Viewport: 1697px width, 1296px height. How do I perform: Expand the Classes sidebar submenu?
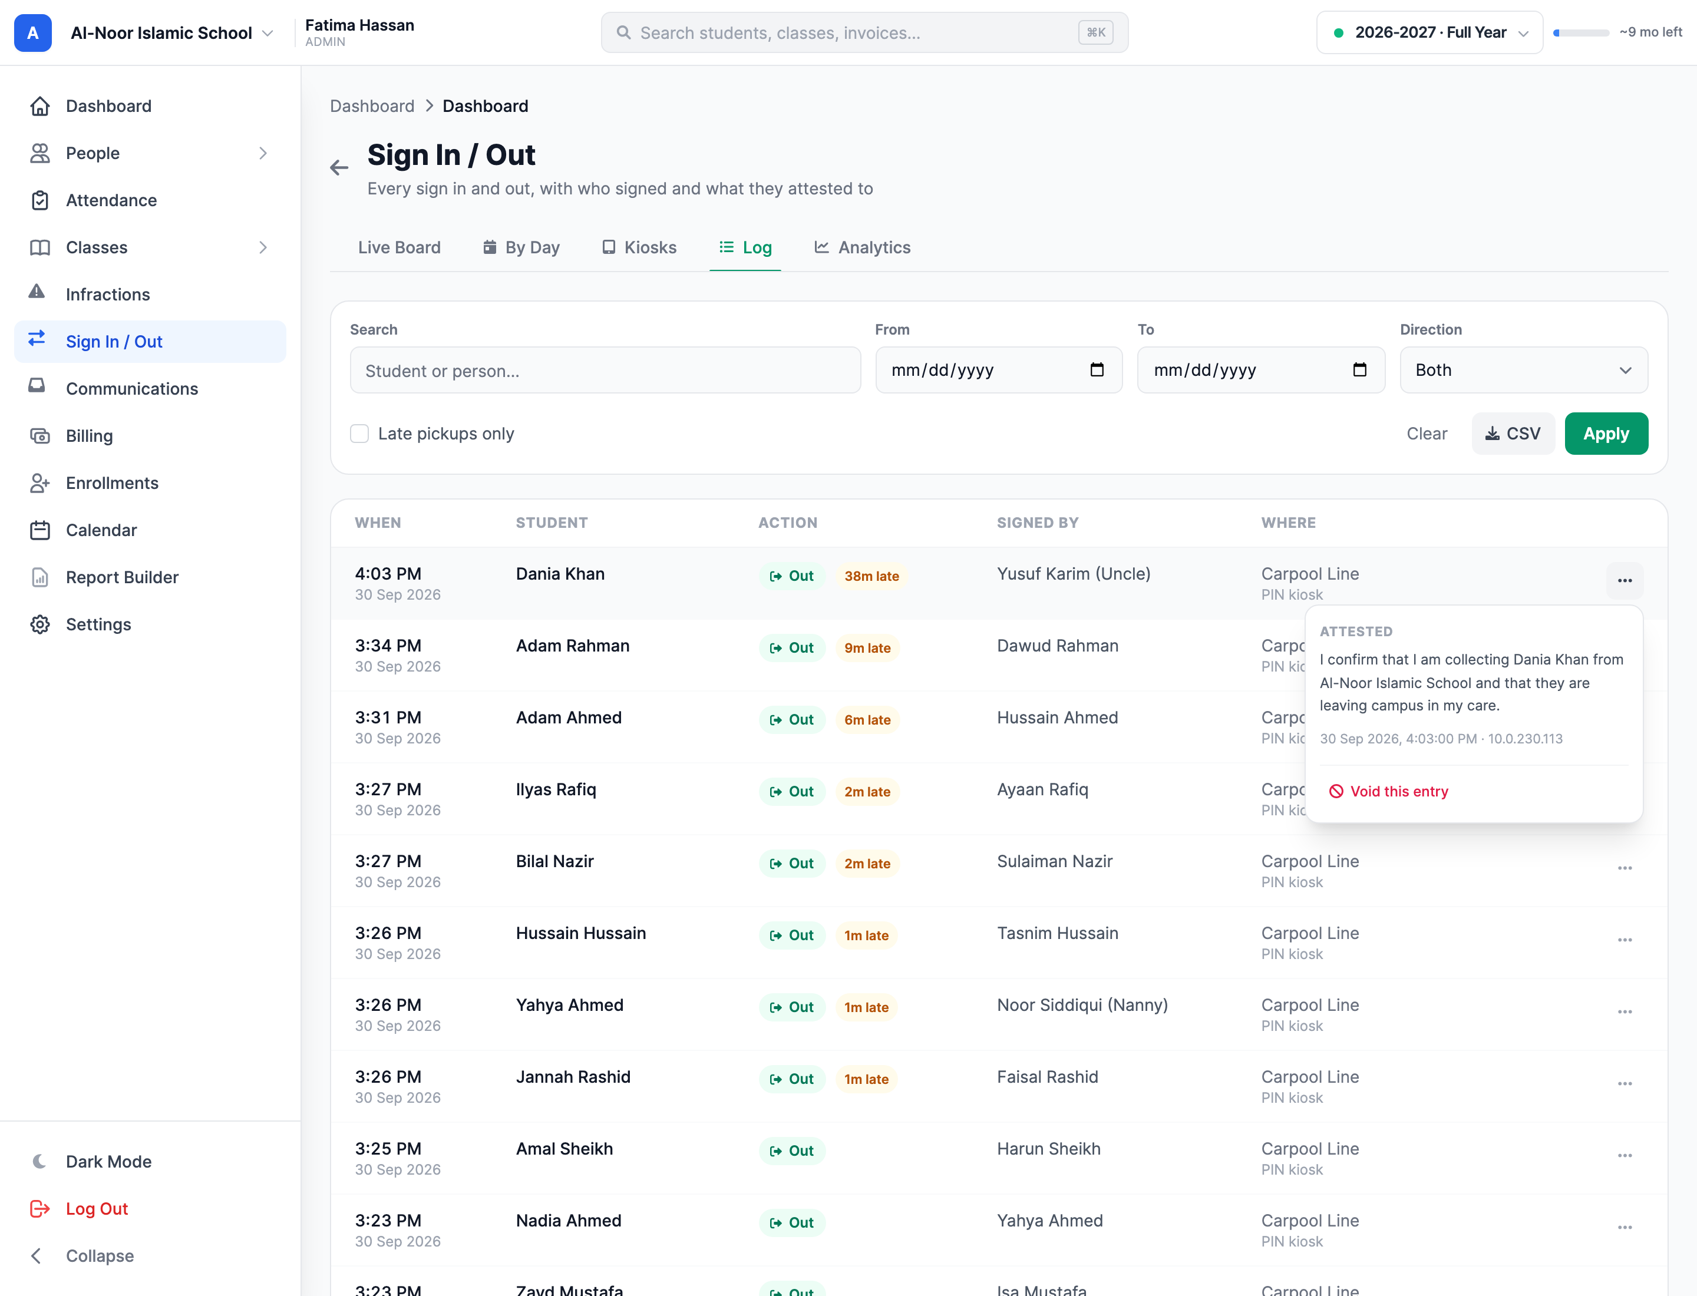tap(263, 247)
